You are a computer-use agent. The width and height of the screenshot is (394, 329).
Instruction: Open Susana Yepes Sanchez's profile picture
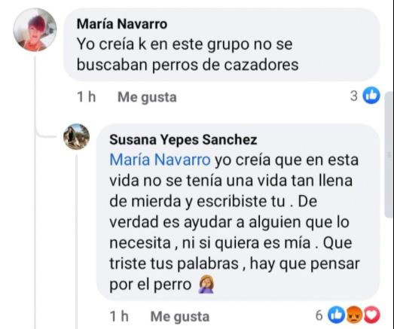pyautogui.click(x=77, y=136)
